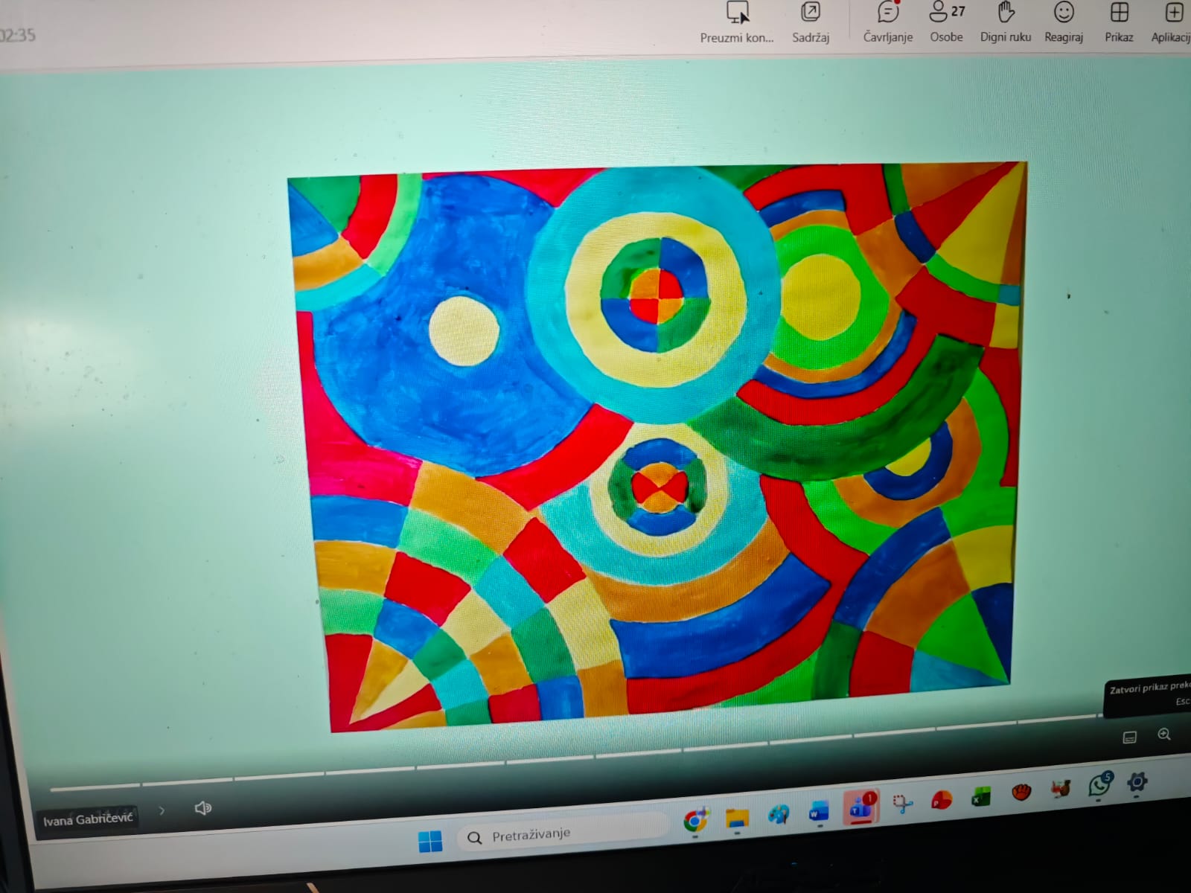Viewport: 1191px width, 893px height.
Task: Open File Explorer from the taskbar
Action: (x=737, y=817)
